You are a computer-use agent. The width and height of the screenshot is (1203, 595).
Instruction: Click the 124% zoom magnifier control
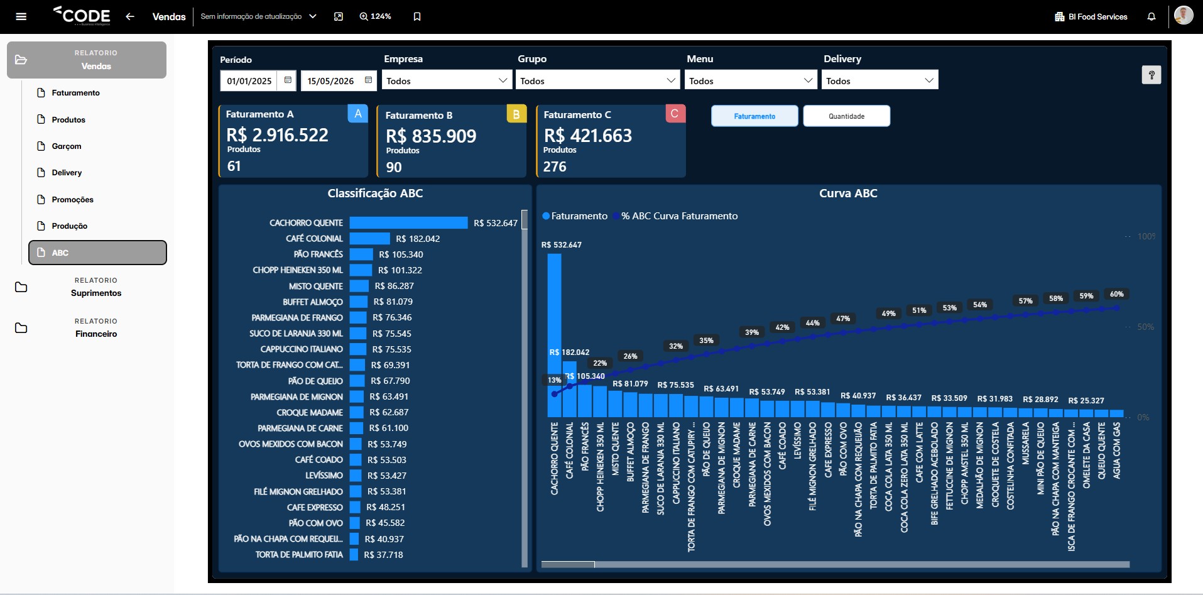coord(375,16)
